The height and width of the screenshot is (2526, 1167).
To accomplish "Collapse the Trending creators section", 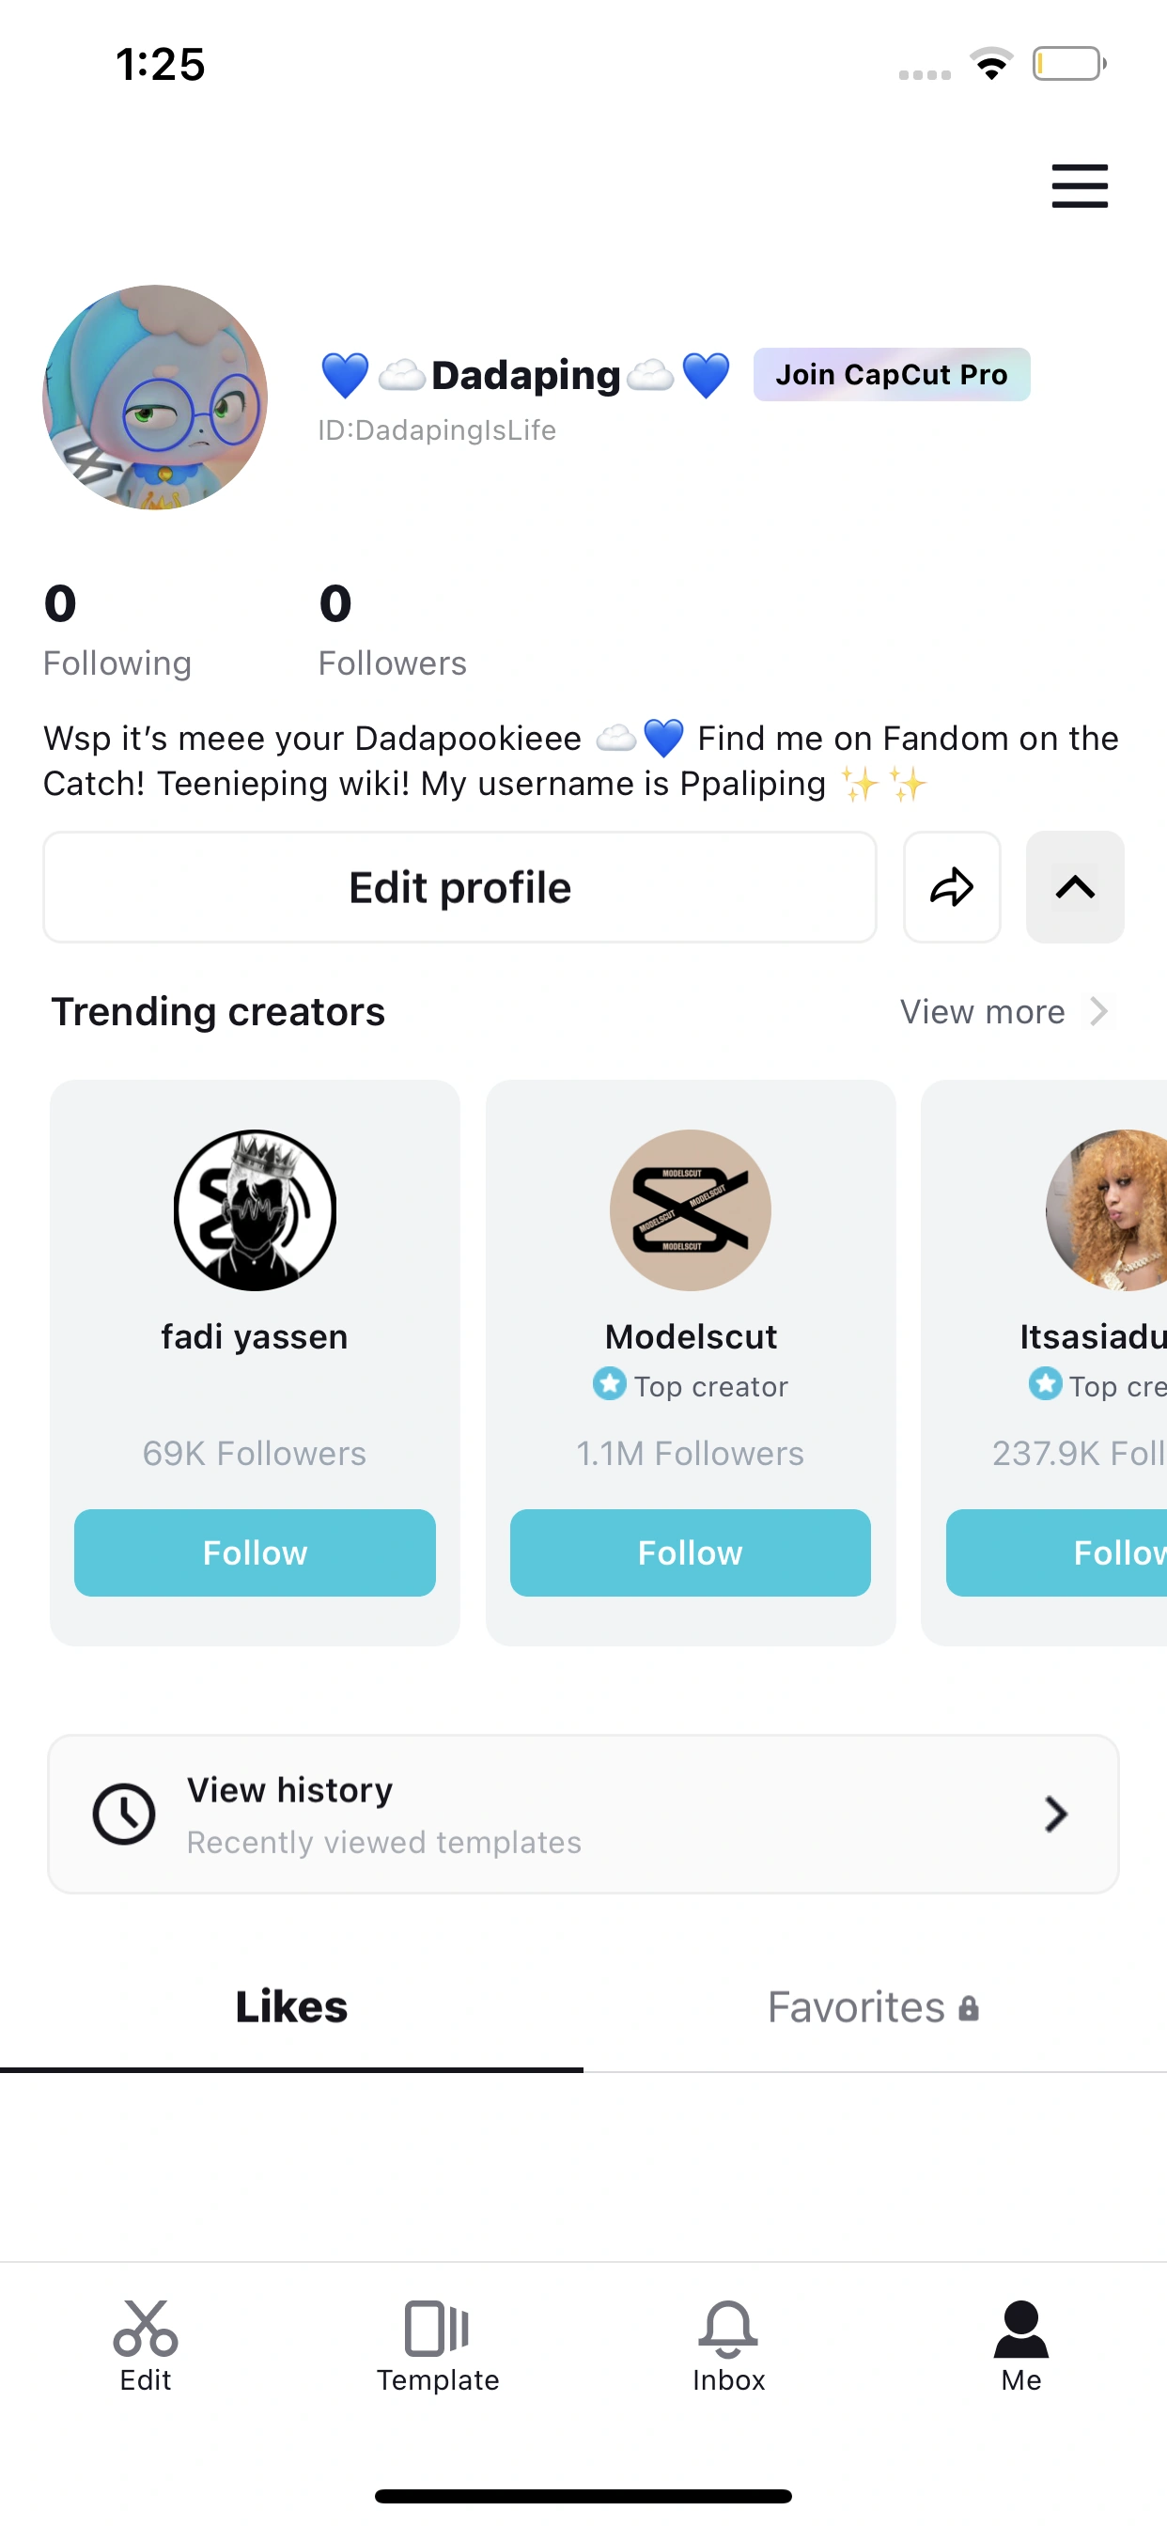I will pos(1075,887).
